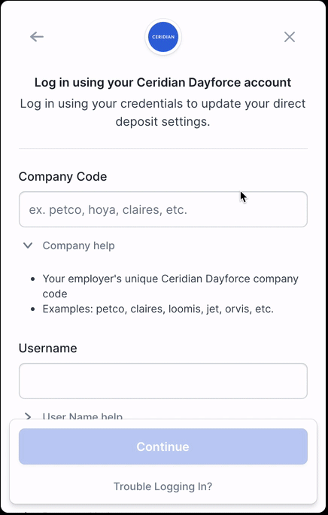Collapse Company help using its down chevron
The width and height of the screenshot is (328, 515).
coord(28,245)
